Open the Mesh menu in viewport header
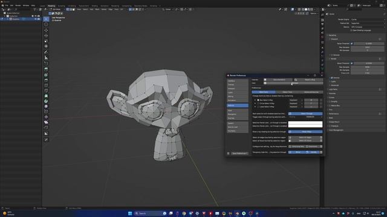Viewport: 387px width, 217px height. 97,10
